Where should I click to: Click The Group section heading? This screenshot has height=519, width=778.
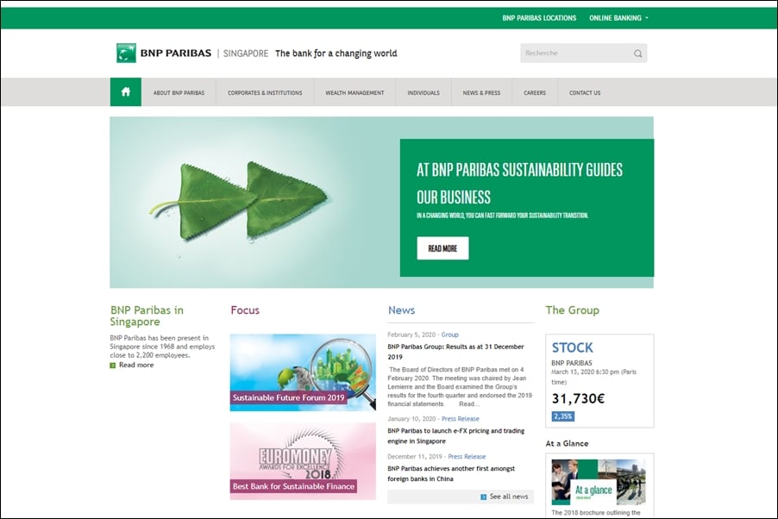coord(572,310)
